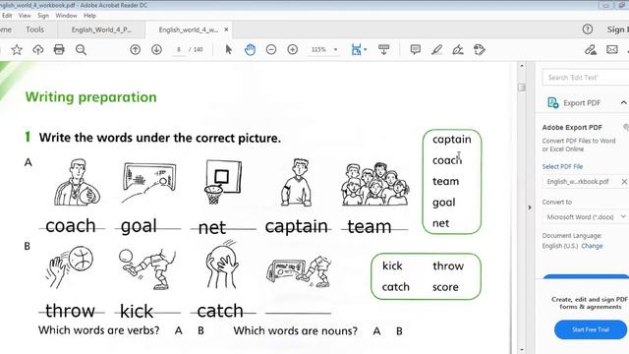
Task: Open the fit page dropdown arrow
Action: [x=365, y=50]
